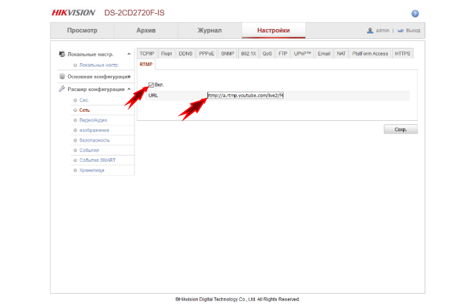This screenshot has width=476, height=307.
Task: Open the Журнал tab
Action: pyautogui.click(x=210, y=31)
